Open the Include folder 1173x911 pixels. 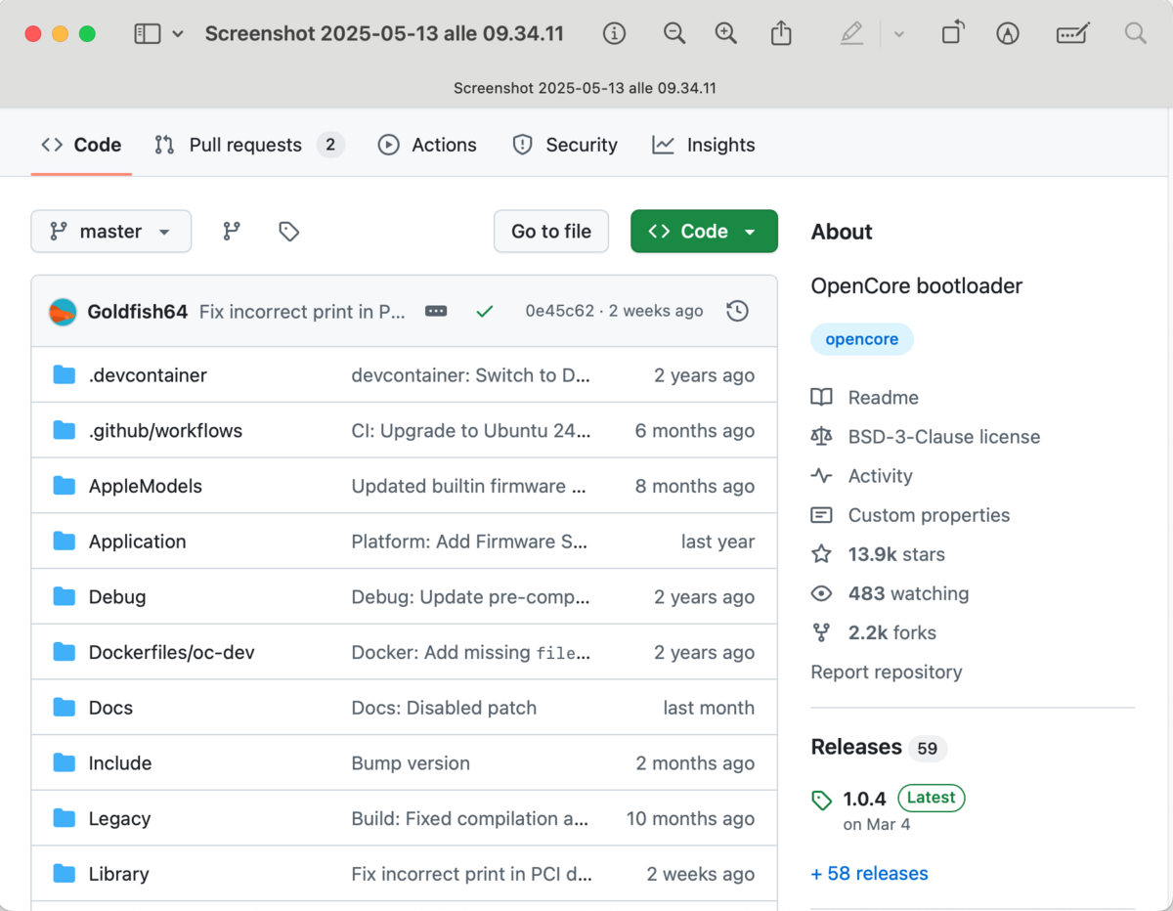[x=120, y=763]
